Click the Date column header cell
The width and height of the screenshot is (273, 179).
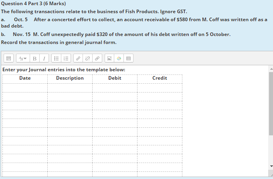[x=25, y=79]
